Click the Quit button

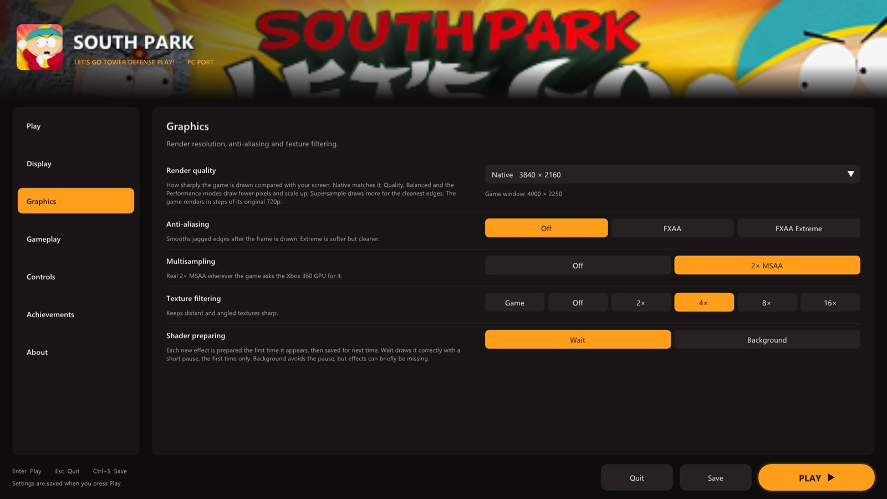pos(637,477)
